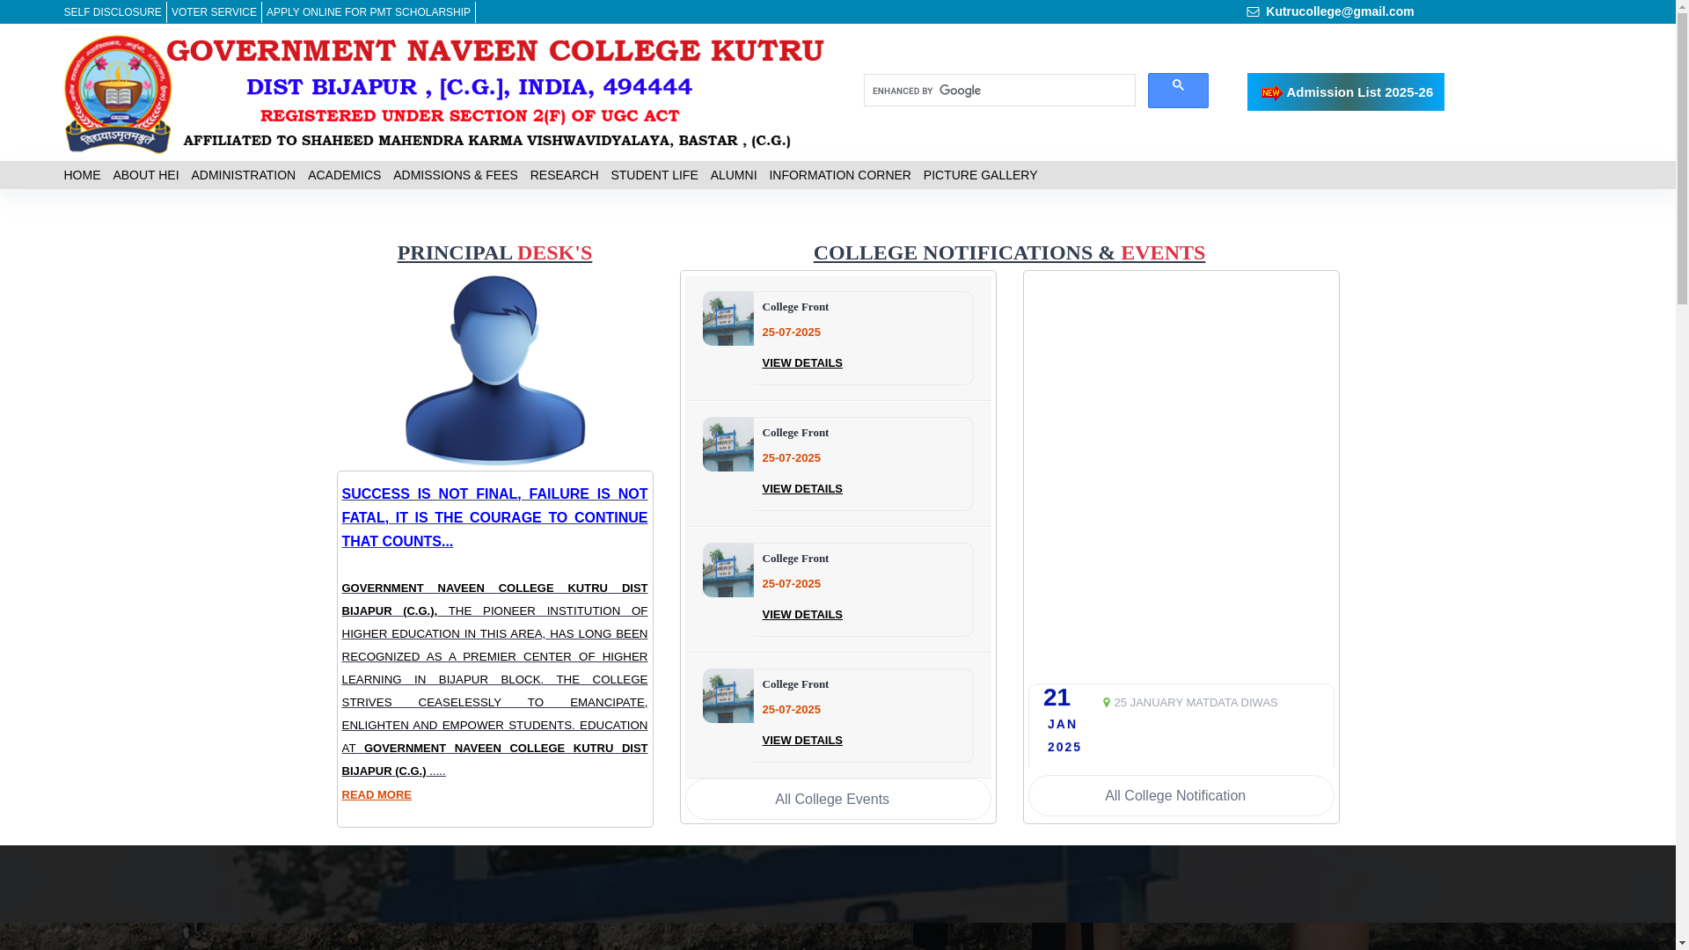
Task: Open the ACADEMICS menu
Action: click(344, 175)
